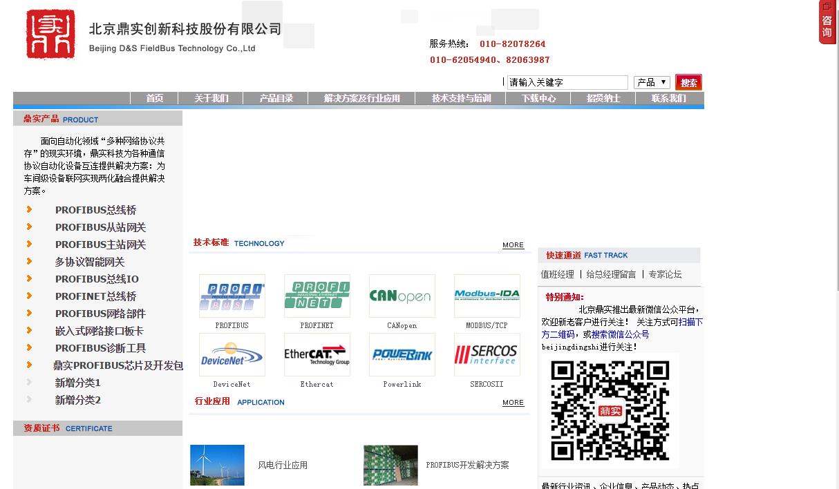Viewport: 839px width, 489px height.
Task: Click the 鼎实产品 PRODUCT section header
Action: point(97,119)
